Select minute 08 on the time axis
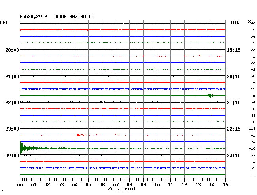Viewport: 257px width, 195px height. tap(129, 184)
